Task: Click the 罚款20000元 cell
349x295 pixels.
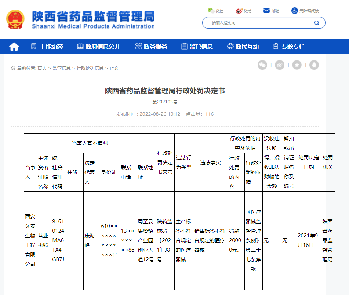Action: click(236, 240)
